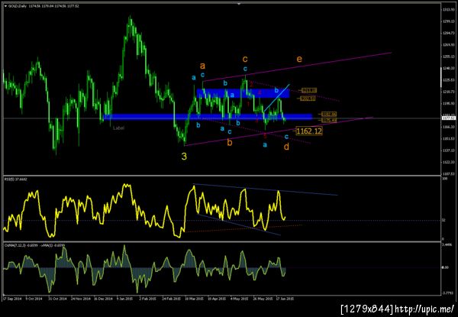Click the GOLD,Daily chart title
458x317 pixels.
pos(44,6)
